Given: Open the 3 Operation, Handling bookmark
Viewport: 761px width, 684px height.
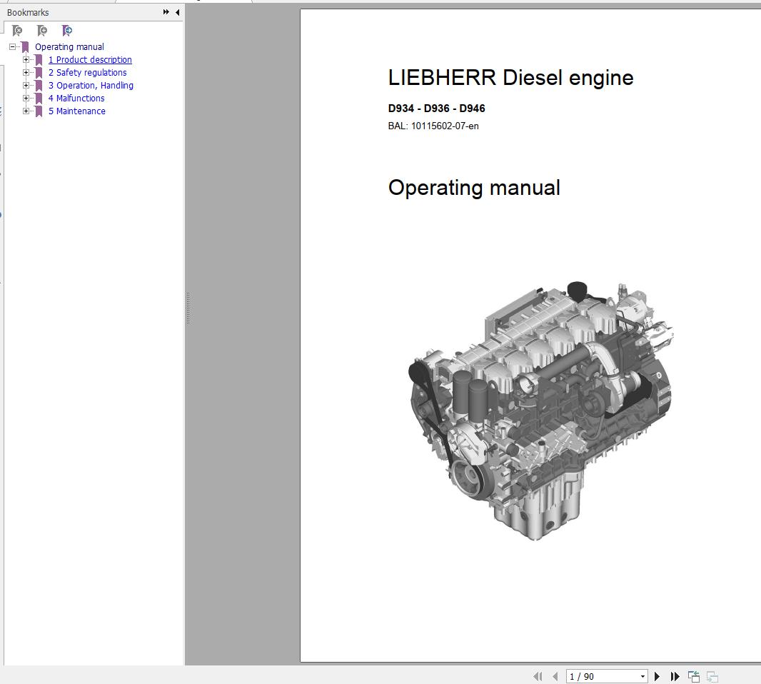Looking at the screenshot, I should (x=91, y=86).
